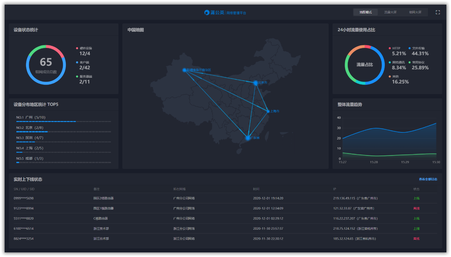Screen dimensions: 451x257
Task: Click the SN / UID / SID column header
Action: click(24, 189)
